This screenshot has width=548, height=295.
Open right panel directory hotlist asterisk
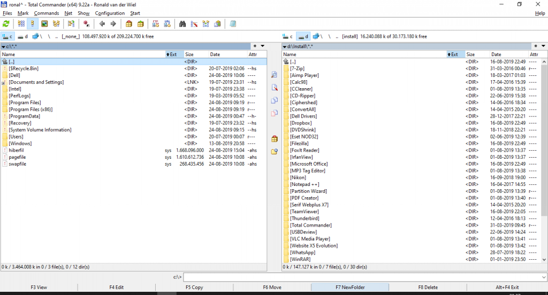tap(535, 46)
